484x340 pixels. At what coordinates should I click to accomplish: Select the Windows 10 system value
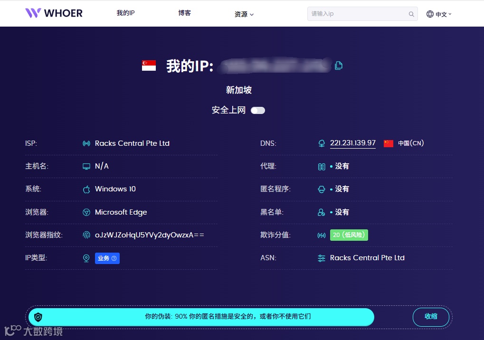[x=115, y=189]
